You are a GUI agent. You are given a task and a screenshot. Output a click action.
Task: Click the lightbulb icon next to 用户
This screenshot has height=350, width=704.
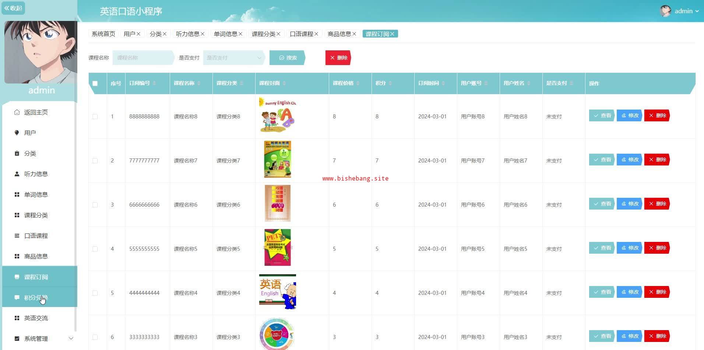17,133
